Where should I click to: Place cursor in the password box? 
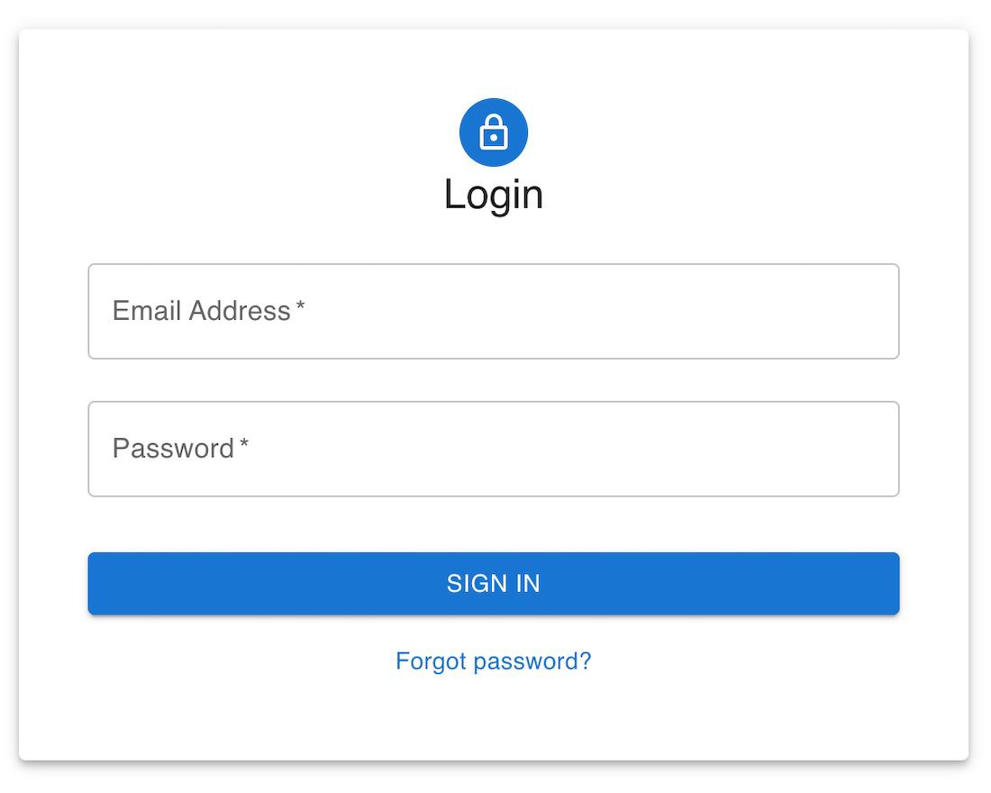(x=541, y=449)
